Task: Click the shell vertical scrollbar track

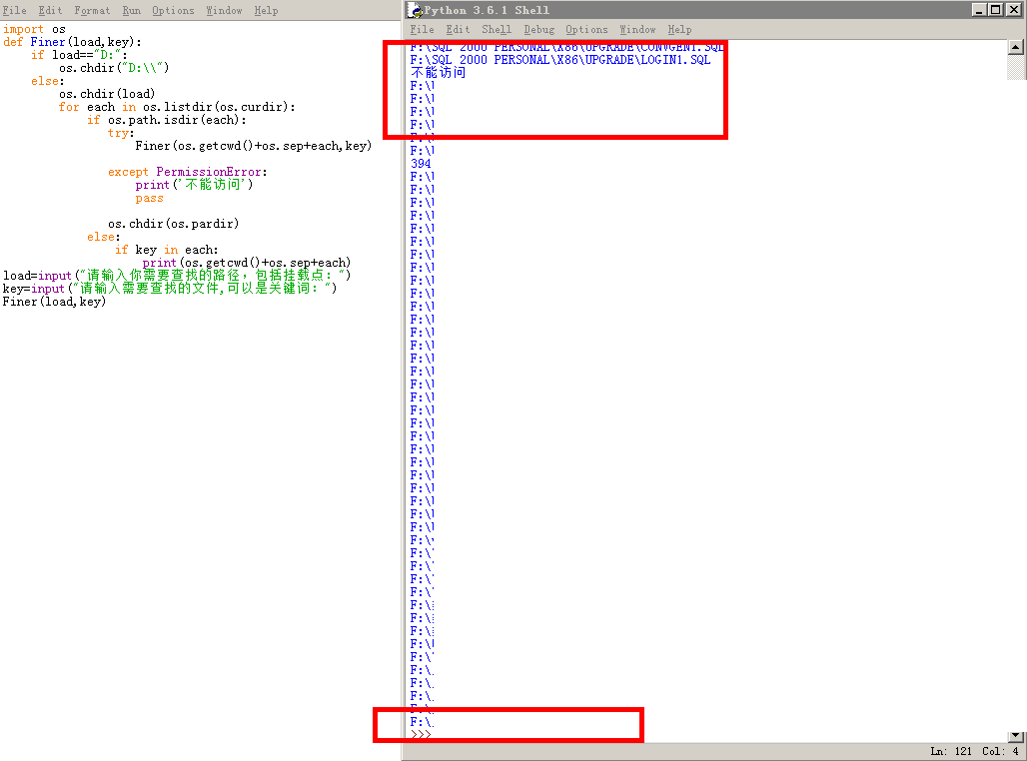Action: click(1016, 399)
